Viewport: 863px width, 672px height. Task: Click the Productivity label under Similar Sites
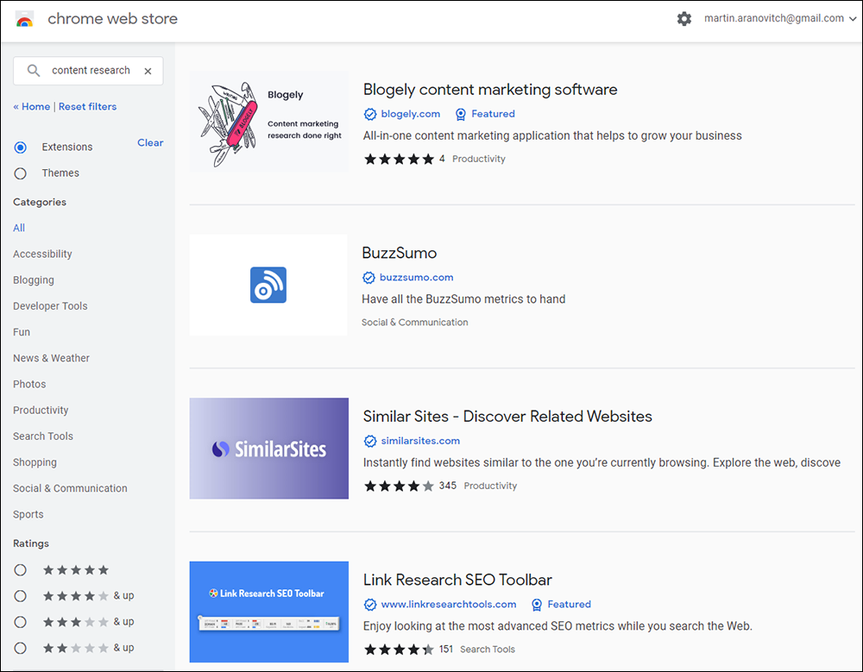490,486
